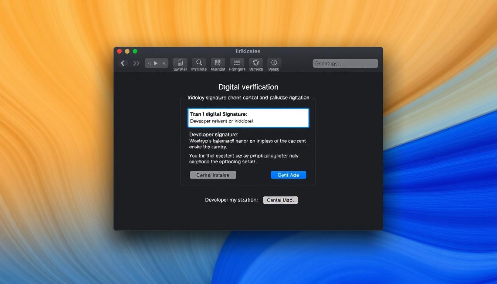Image resolution: width=497 pixels, height=284 pixels.
Task: Click the 'Cantal Mad.' button
Action: (x=280, y=200)
